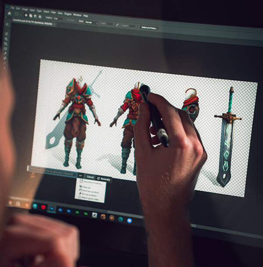
Task: Select the Move tool in the toolbar
Action: click(x=7, y=24)
